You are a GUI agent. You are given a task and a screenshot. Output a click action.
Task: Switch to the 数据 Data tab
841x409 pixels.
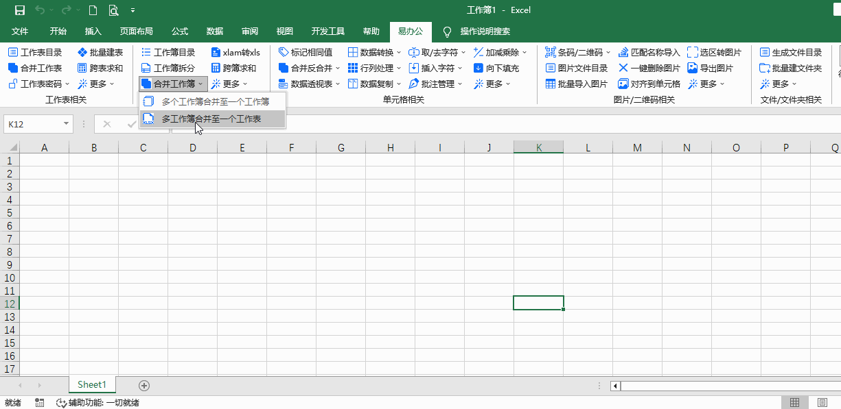215,32
